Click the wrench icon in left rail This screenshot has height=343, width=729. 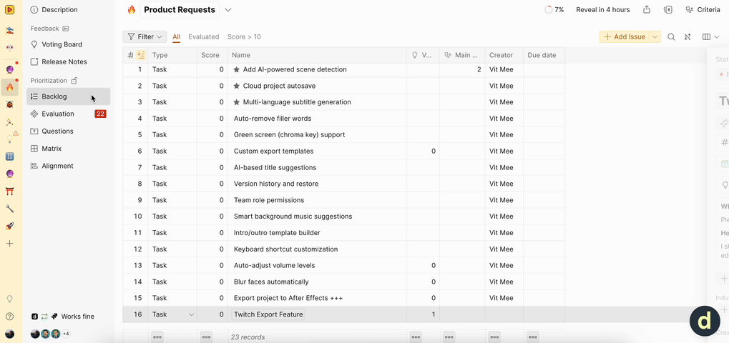[10, 209]
